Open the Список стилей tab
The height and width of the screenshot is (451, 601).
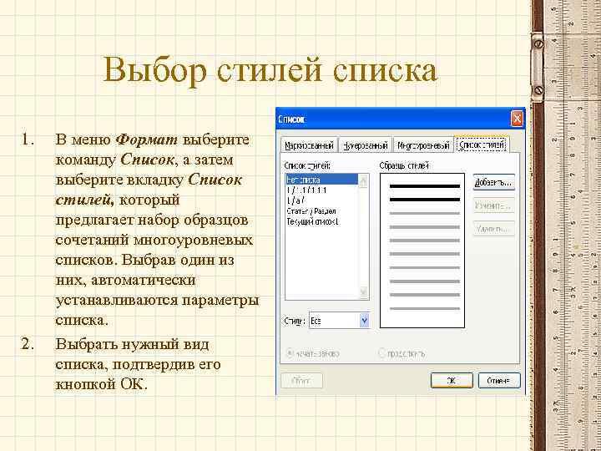pos(482,145)
